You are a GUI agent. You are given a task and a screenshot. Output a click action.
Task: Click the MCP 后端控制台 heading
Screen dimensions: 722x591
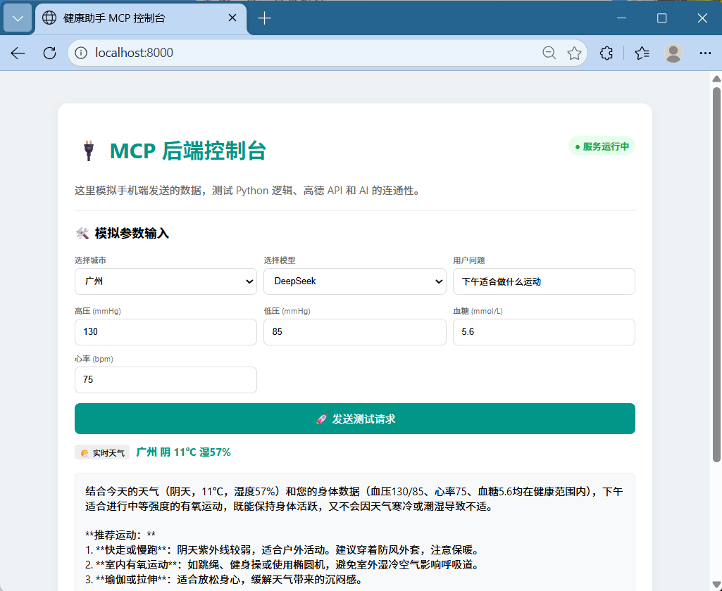tap(188, 151)
